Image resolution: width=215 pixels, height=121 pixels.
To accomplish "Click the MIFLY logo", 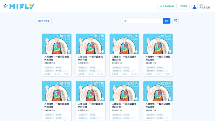I will point(22,6).
